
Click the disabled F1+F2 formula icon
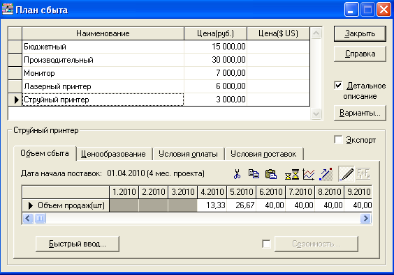363,174
